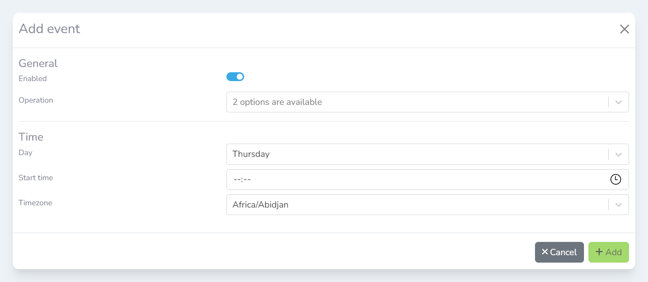Click the Timezone label text

[35, 203]
